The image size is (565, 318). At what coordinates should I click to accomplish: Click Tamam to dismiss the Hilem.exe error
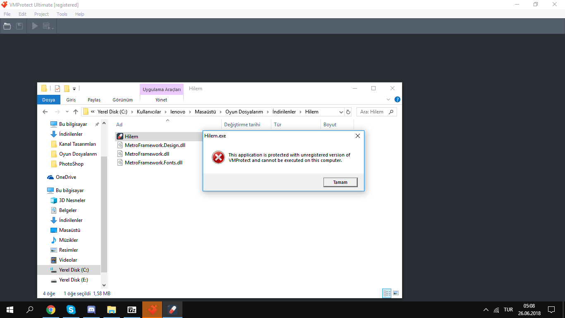pos(340,182)
